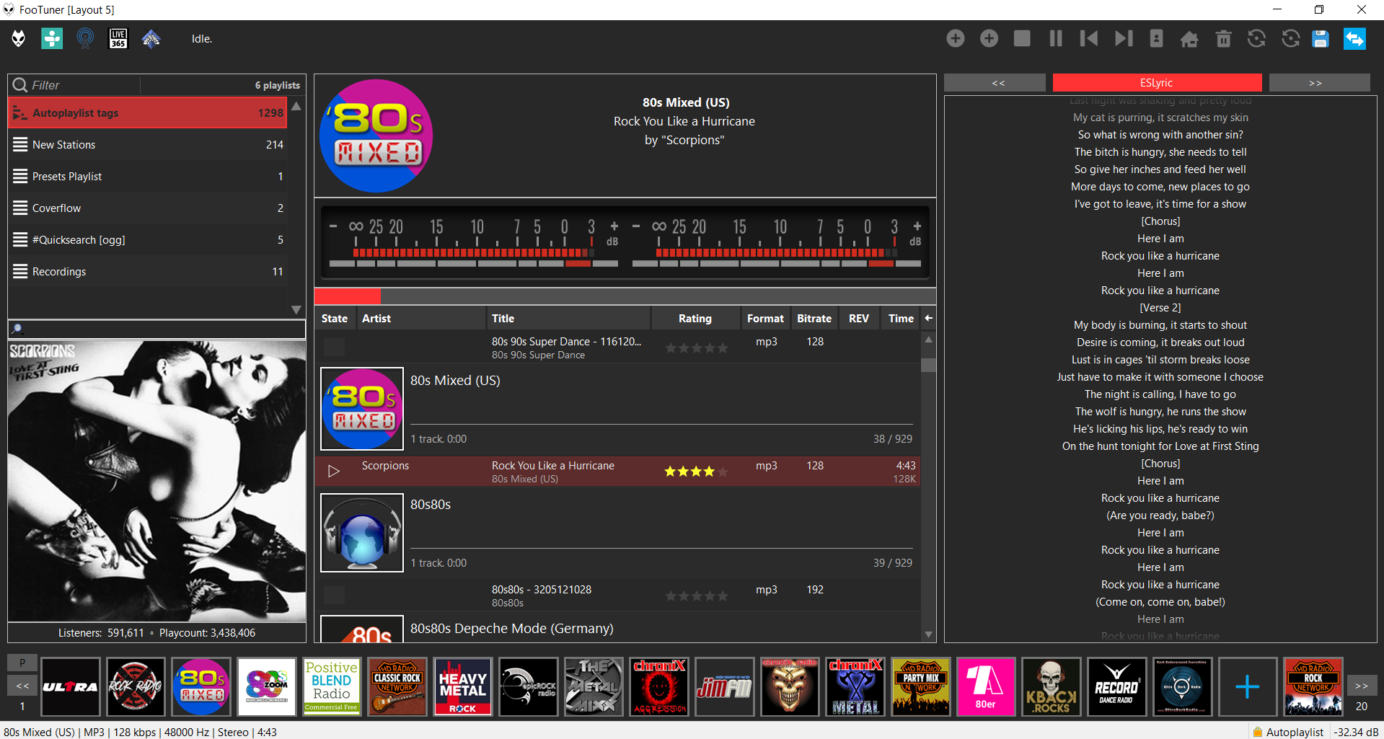Click the playback seek bar

pos(625,296)
